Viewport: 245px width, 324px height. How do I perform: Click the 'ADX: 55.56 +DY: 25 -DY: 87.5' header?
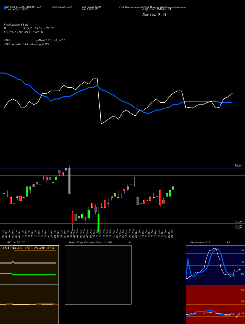click(28, 248)
